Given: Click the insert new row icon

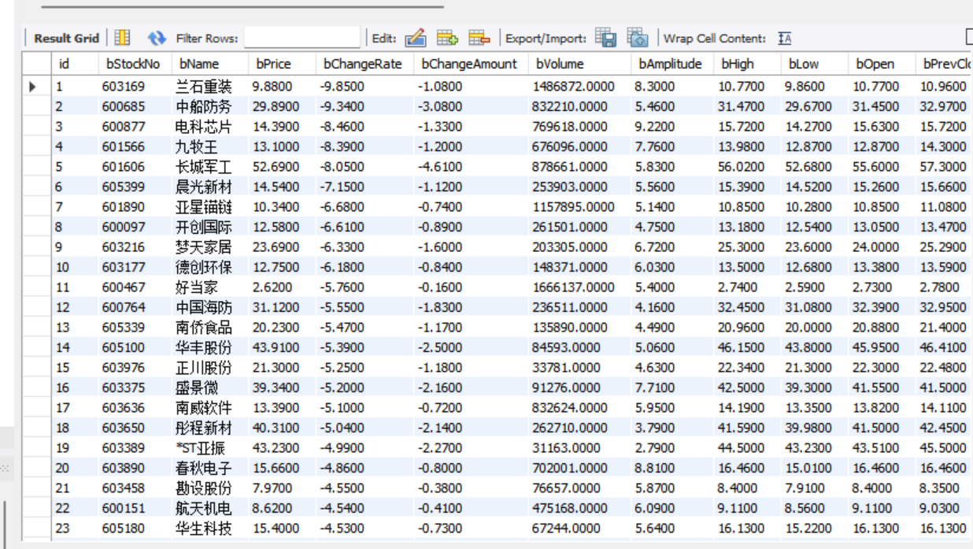Looking at the screenshot, I should [447, 38].
